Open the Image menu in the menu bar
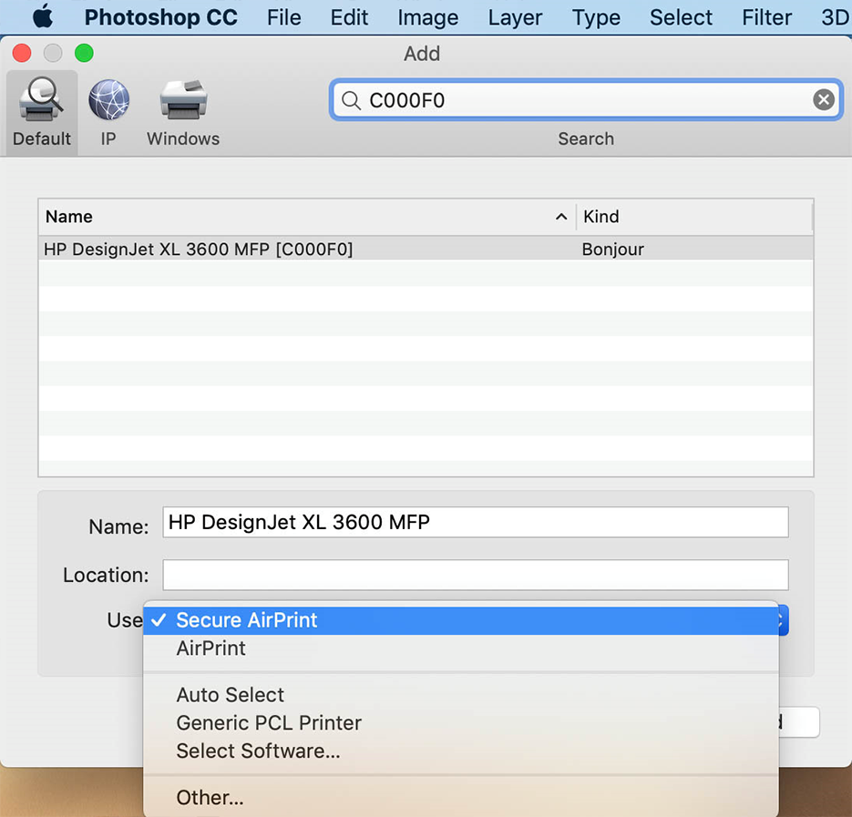The image size is (852, 817). coord(427,16)
